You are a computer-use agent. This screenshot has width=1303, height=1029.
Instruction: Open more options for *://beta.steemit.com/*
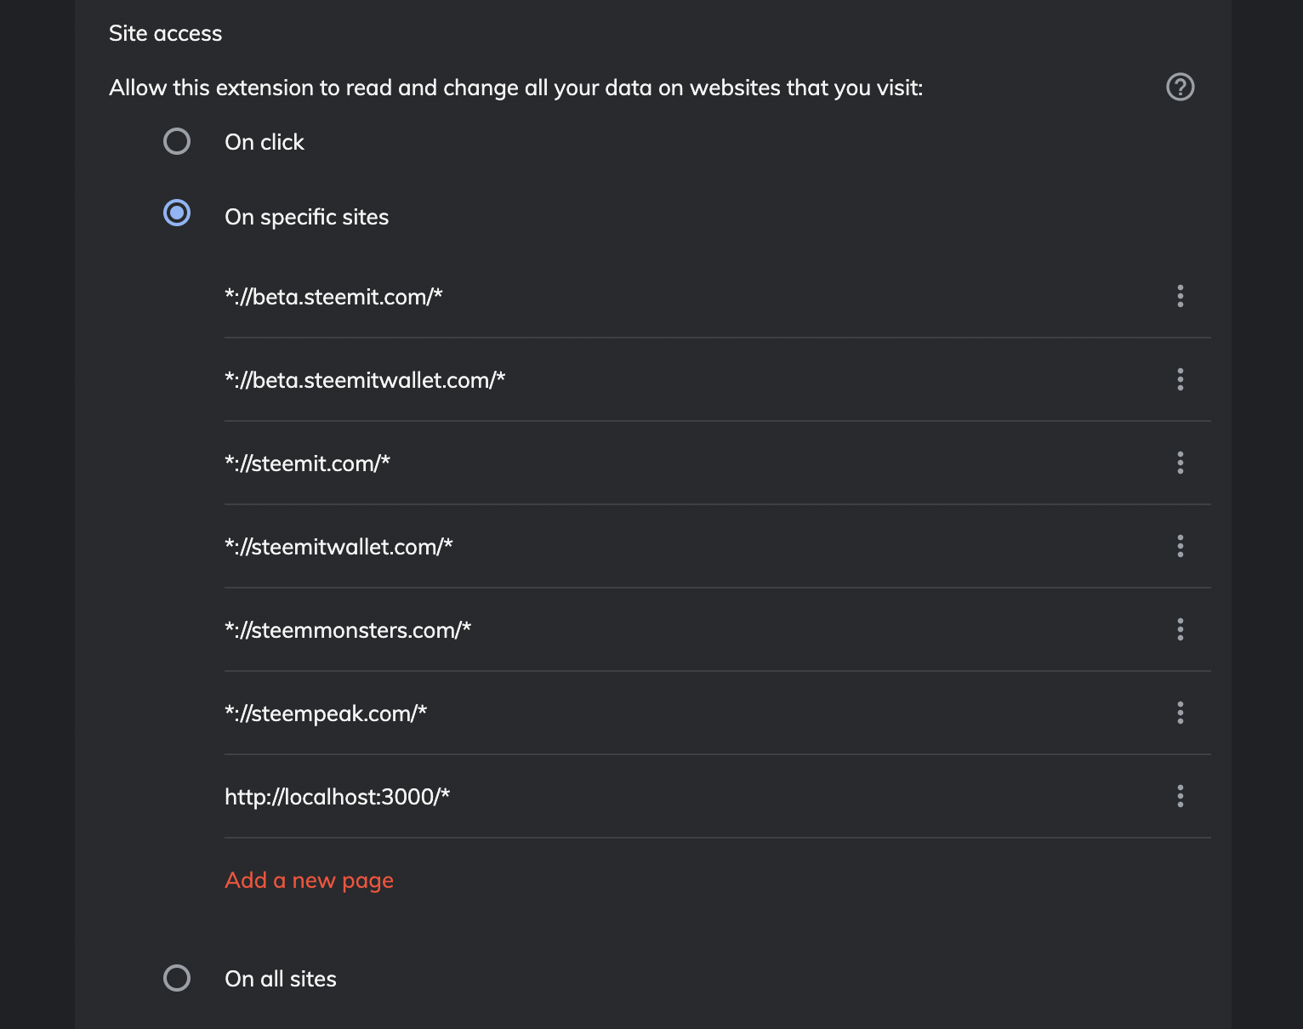1181,296
